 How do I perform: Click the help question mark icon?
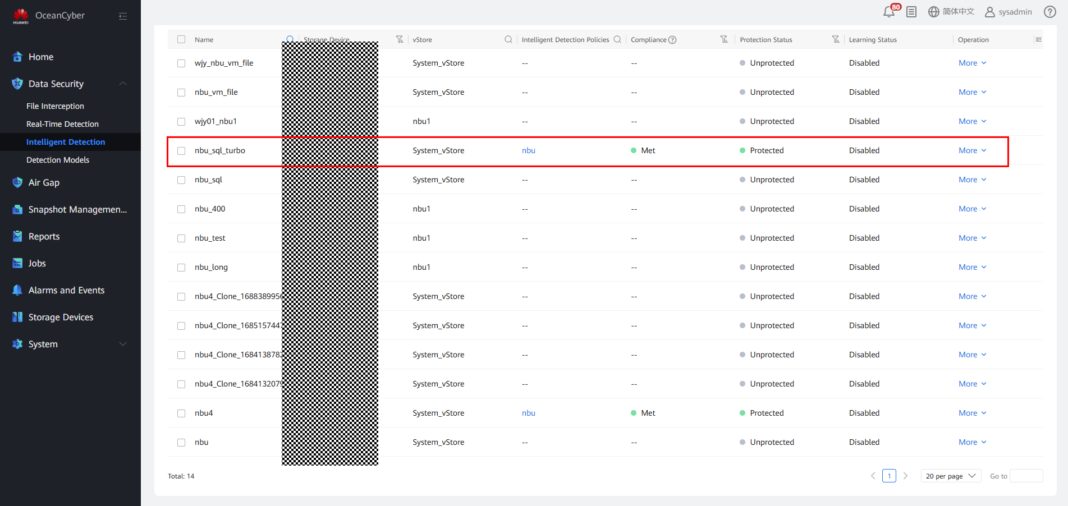(1049, 12)
